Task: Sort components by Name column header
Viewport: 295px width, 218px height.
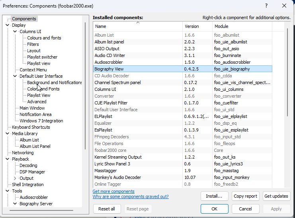Action: [x=138, y=26]
